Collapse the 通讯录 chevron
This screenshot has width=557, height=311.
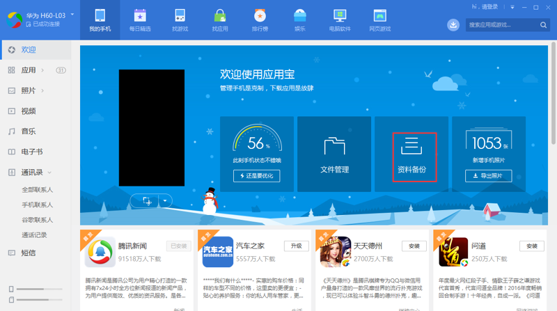click(49, 173)
